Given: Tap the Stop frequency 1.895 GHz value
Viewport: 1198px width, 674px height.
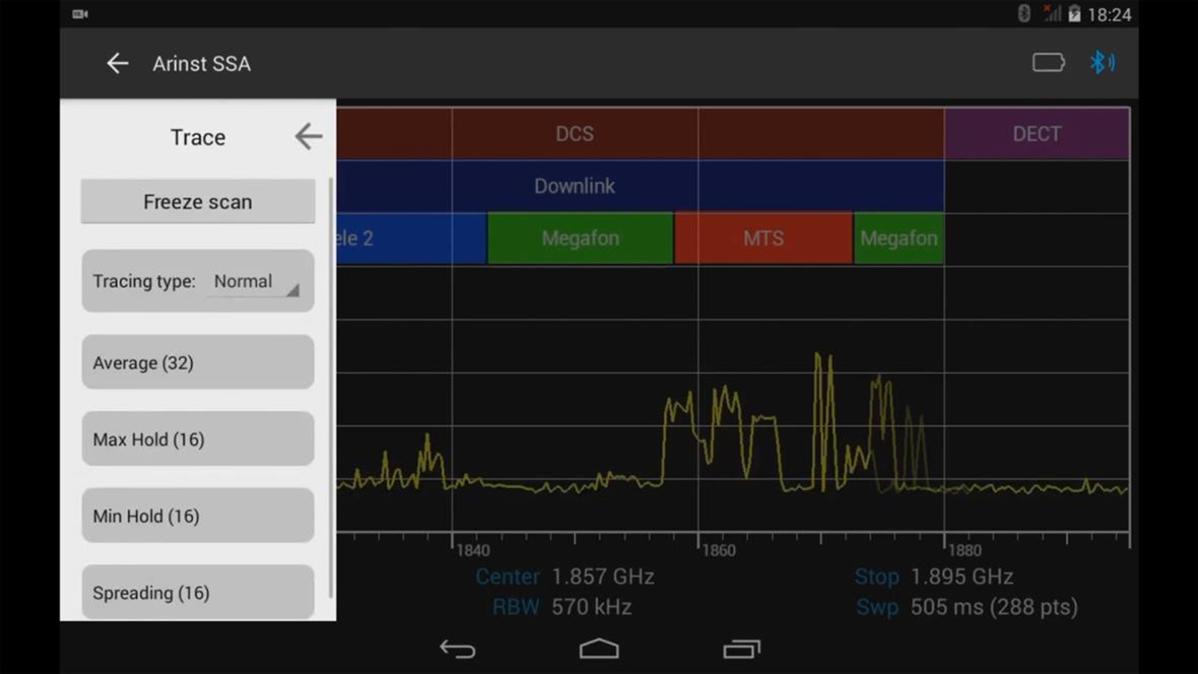Looking at the screenshot, I should [x=961, y=577].
